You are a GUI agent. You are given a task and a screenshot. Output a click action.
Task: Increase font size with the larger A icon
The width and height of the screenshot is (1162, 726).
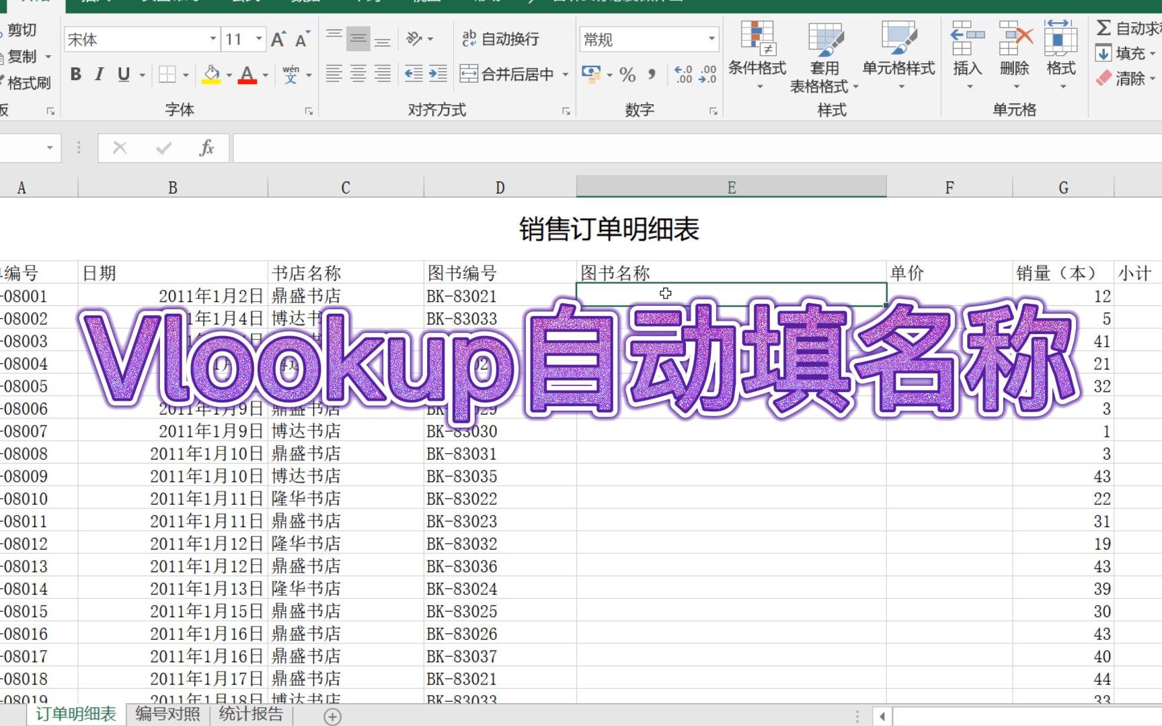[x=278, y=40]
